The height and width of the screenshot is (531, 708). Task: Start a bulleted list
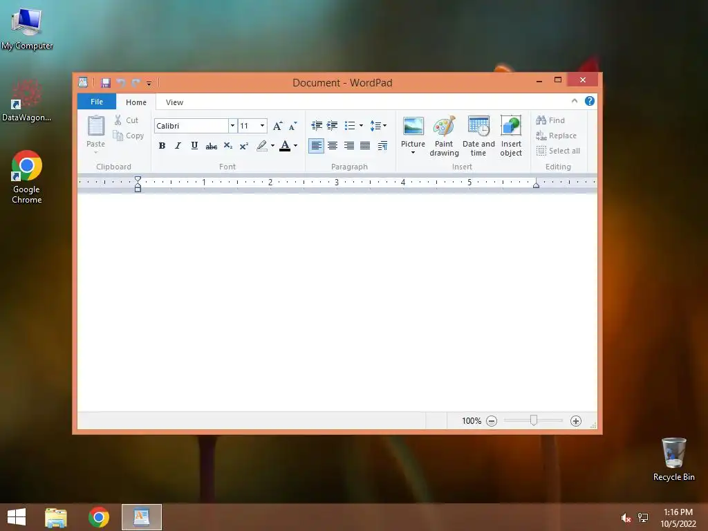(x=350, y=126)
